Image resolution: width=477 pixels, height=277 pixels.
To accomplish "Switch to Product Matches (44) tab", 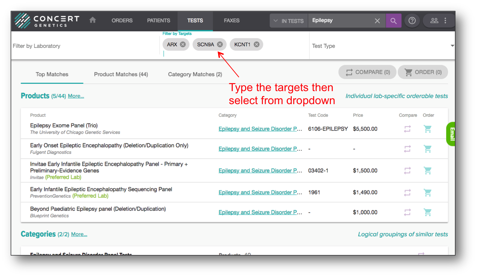I will click(x=121, y=74).
